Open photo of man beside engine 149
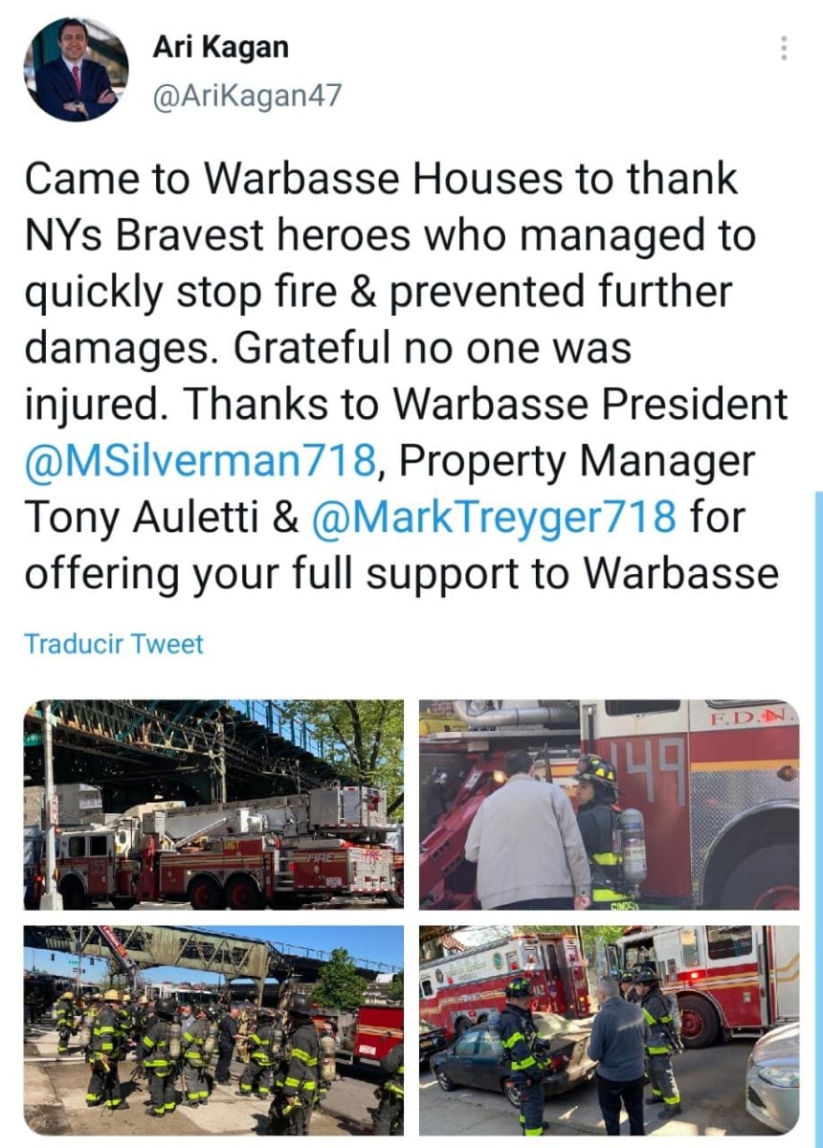Viewport: 823px width, 1148px height. (609, 805)
